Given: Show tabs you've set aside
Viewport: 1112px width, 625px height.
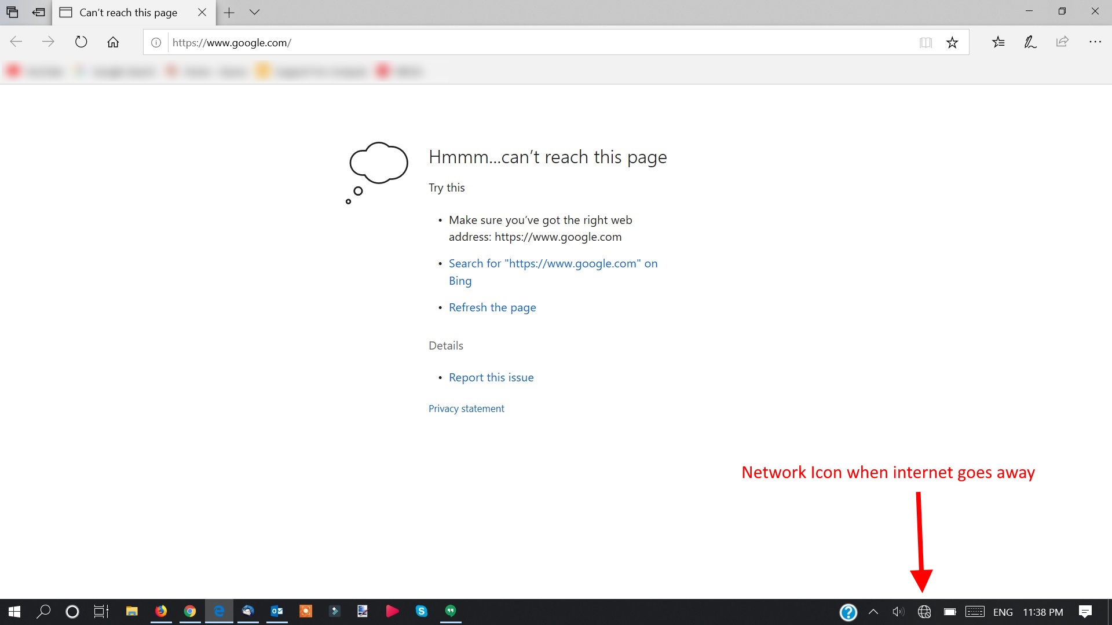Looking at the screenshot, I should (12, 12).
